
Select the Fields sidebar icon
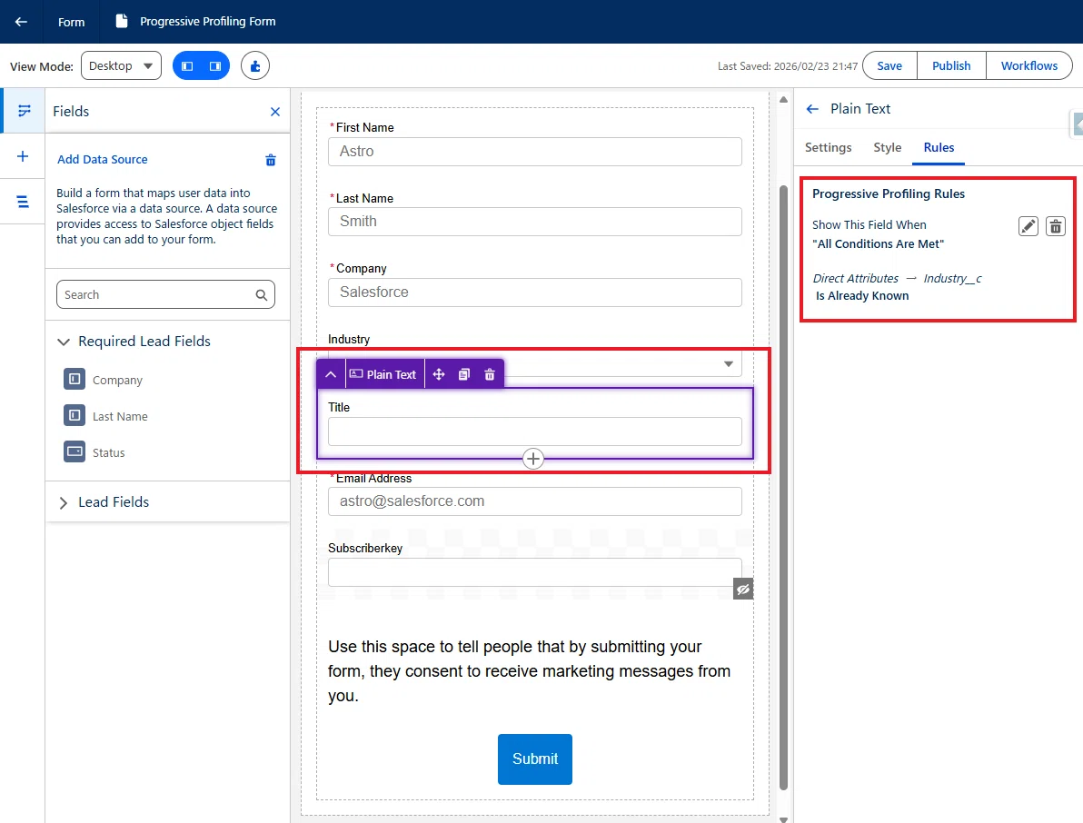[24, 111]
